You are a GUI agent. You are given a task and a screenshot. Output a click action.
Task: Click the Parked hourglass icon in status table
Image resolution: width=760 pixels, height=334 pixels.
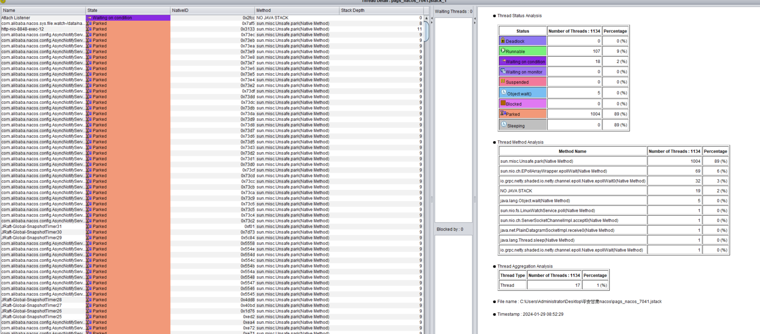(503, 113)
